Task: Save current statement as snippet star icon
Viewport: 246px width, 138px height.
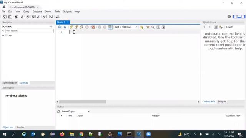Action: tap(142, 27)
